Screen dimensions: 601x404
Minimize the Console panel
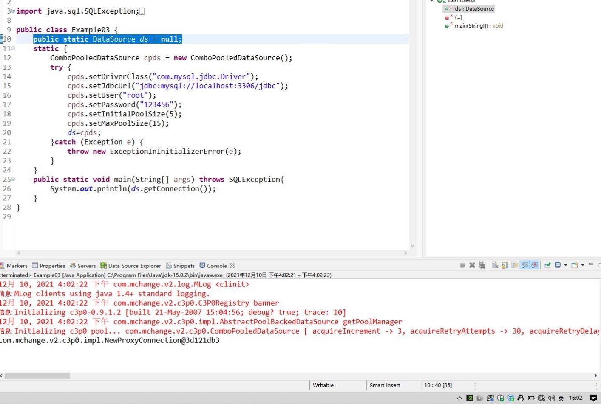click(591, 264)
